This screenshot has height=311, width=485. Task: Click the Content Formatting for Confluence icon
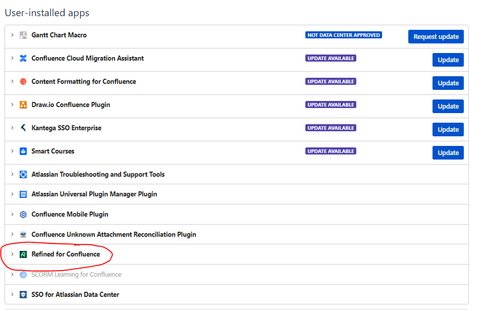coord(23,81)
